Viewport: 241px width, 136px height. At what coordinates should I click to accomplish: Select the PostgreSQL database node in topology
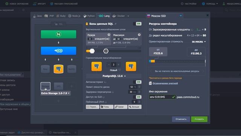click(58, 69)
